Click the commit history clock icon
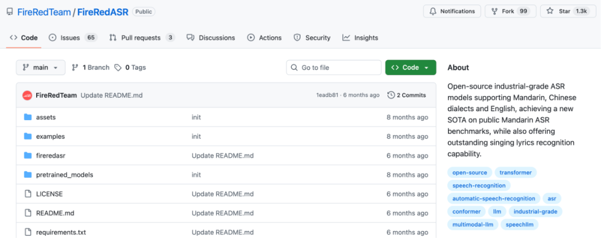 pyautogui.click(x=391, y=95)
